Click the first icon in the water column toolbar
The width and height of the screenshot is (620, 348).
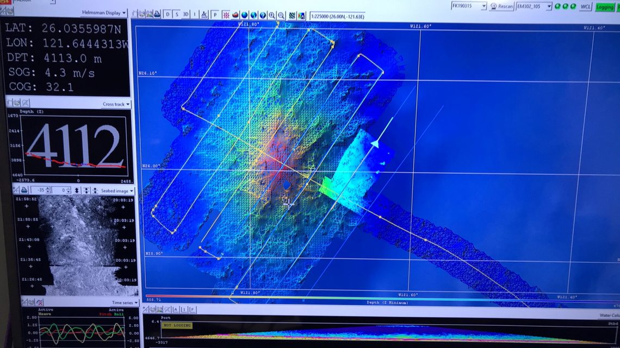(146, 310)
